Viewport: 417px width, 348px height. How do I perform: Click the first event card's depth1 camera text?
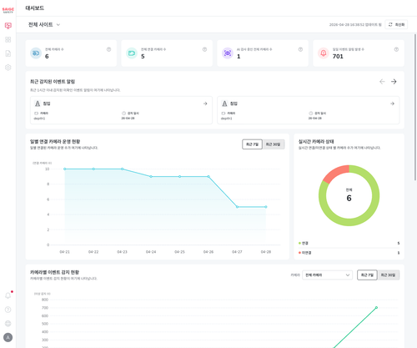pyautogui.click(x=39, y=119)
